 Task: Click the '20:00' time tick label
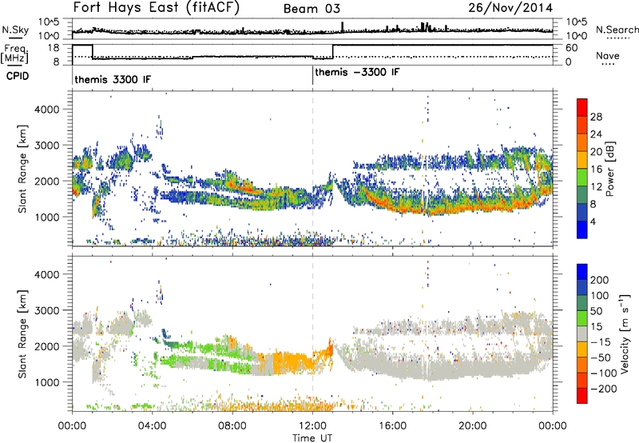pyautogui.click(x=473, y=426)
